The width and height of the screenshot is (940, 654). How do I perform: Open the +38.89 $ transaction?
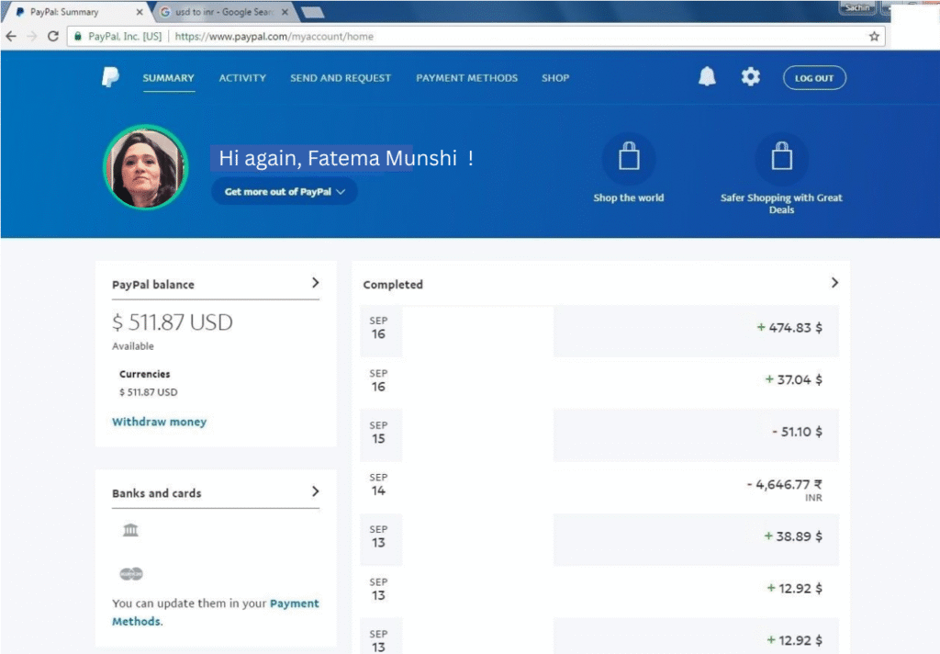coord(599,539)
